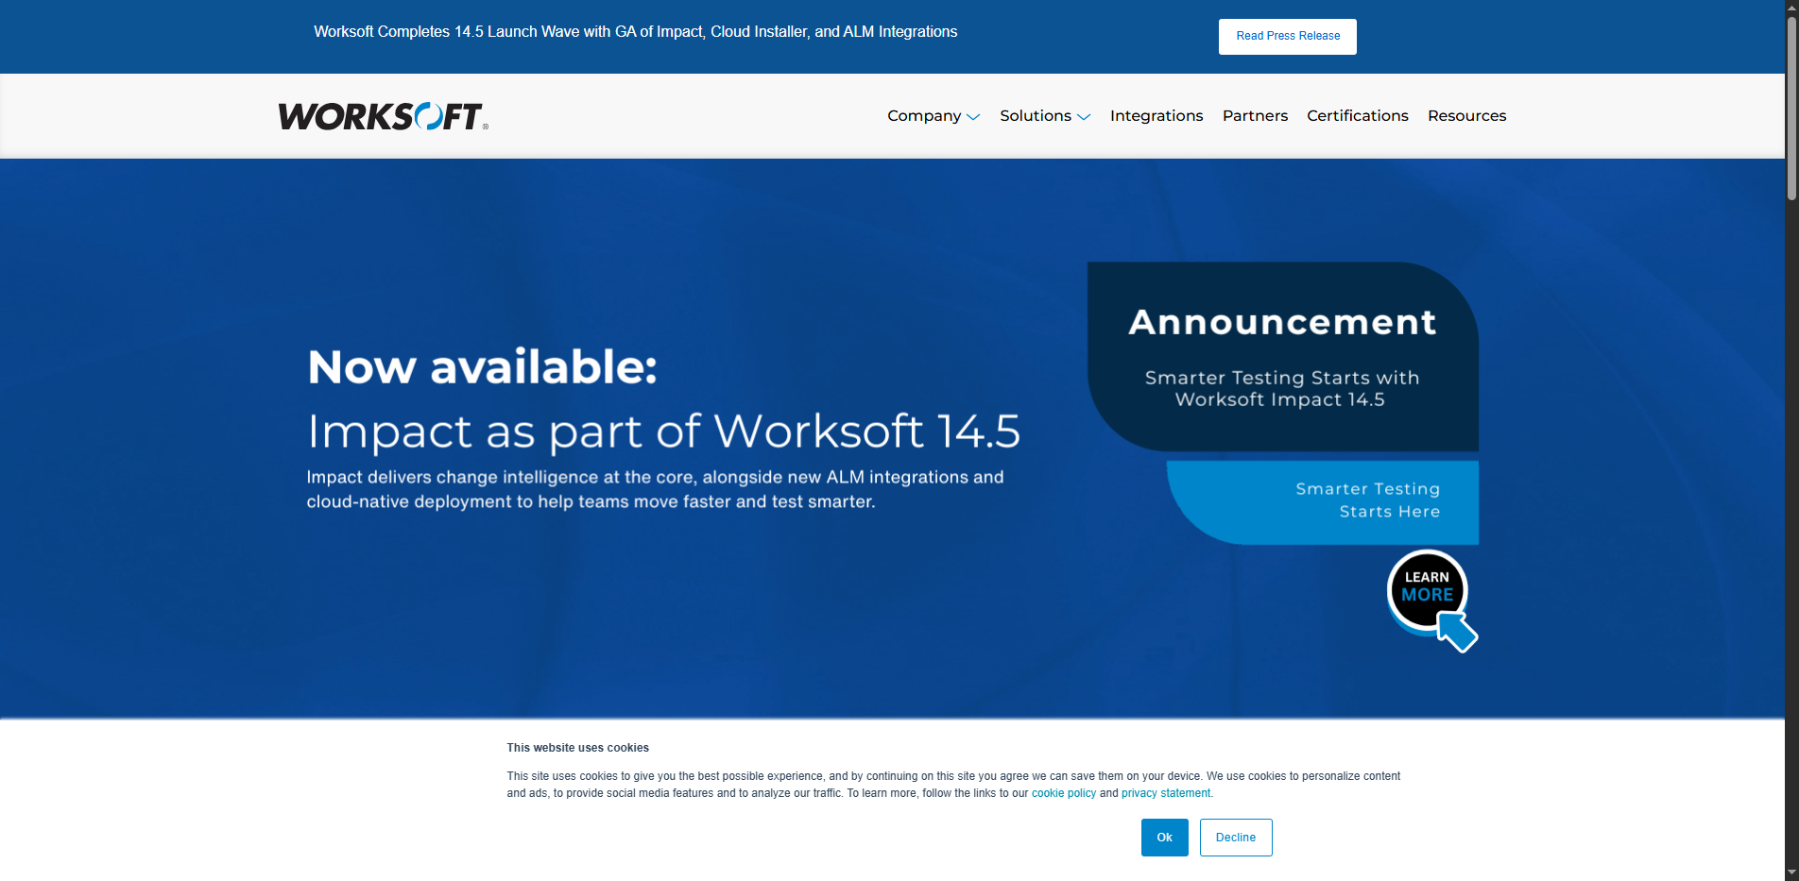Click the Worksoft logo in header

(383, 116)
